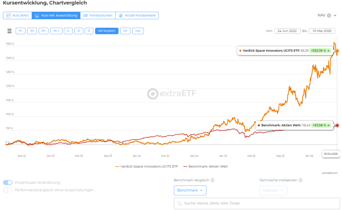Select the 6M time range
The image size is (342, 210).
point(44,31)
